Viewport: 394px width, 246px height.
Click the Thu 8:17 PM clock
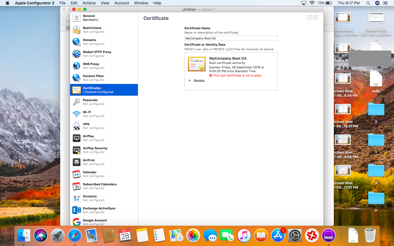pyautogui.click(x=349, y=3)
